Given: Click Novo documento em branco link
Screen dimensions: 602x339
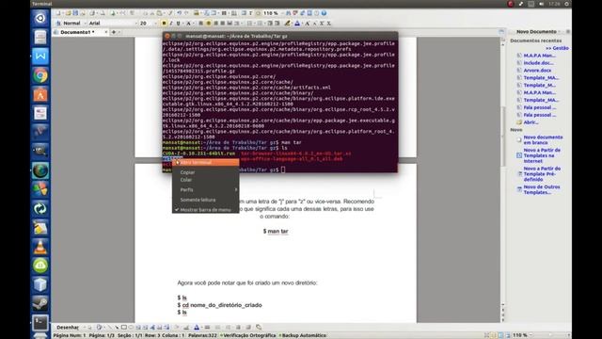Looking at the screenshot, I should click(x=543, y=140).
